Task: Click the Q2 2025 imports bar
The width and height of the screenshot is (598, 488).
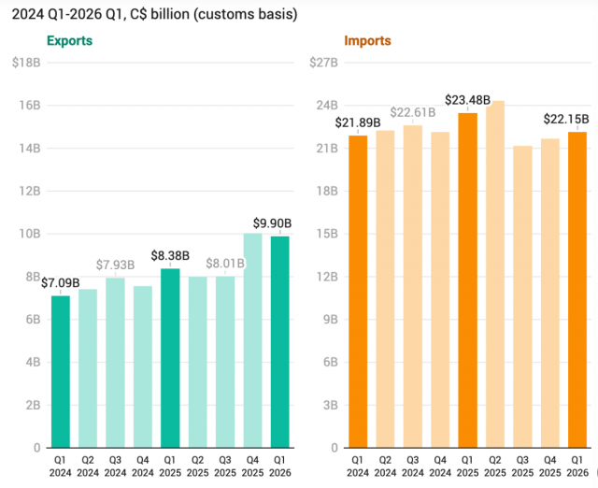Action: tap(495, 274)
